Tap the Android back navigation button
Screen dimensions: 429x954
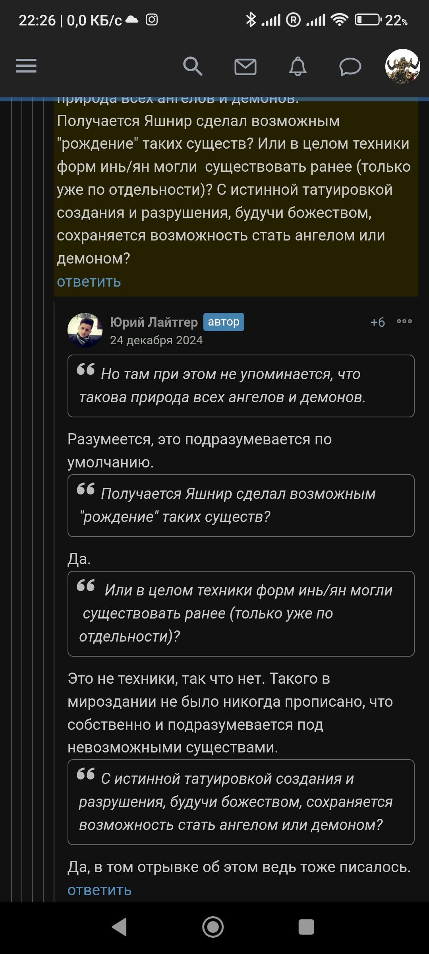tap(119, 927)
